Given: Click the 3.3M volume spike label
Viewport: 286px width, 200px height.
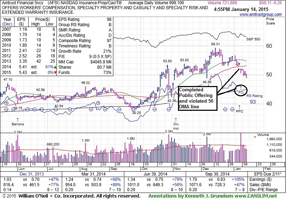Looking at the screenshot, I should pos(168,131).
